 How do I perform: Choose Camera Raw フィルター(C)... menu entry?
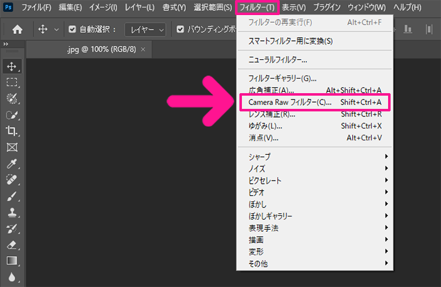(315, 103)
